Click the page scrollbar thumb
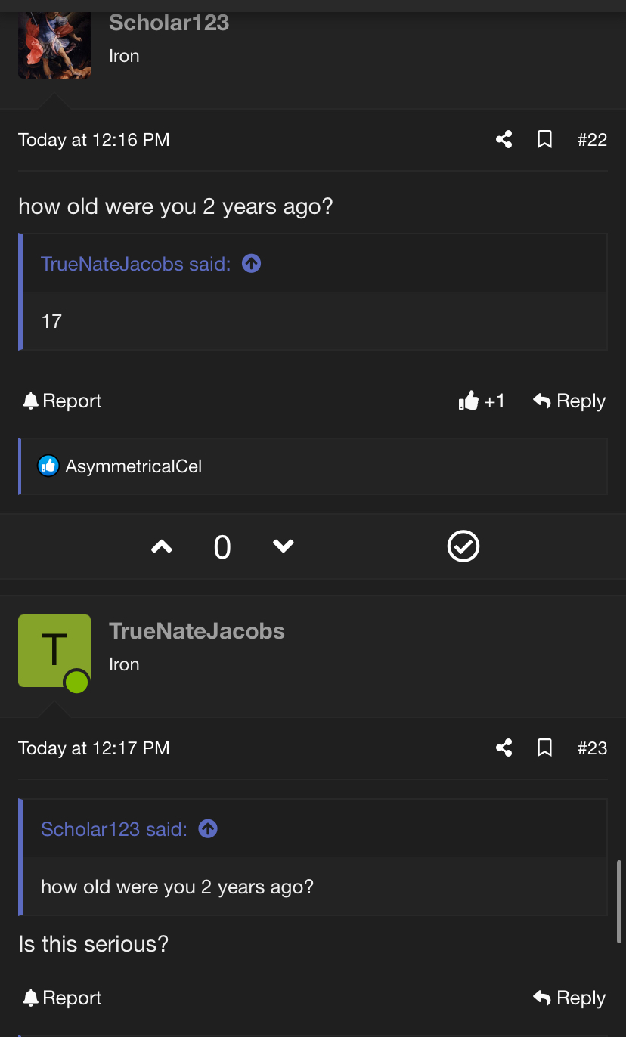626x1037 pixels. (x=620, y=901)
